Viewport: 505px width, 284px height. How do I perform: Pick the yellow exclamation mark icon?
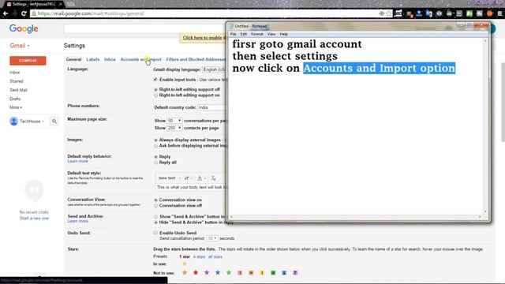[x=262, y=273]
